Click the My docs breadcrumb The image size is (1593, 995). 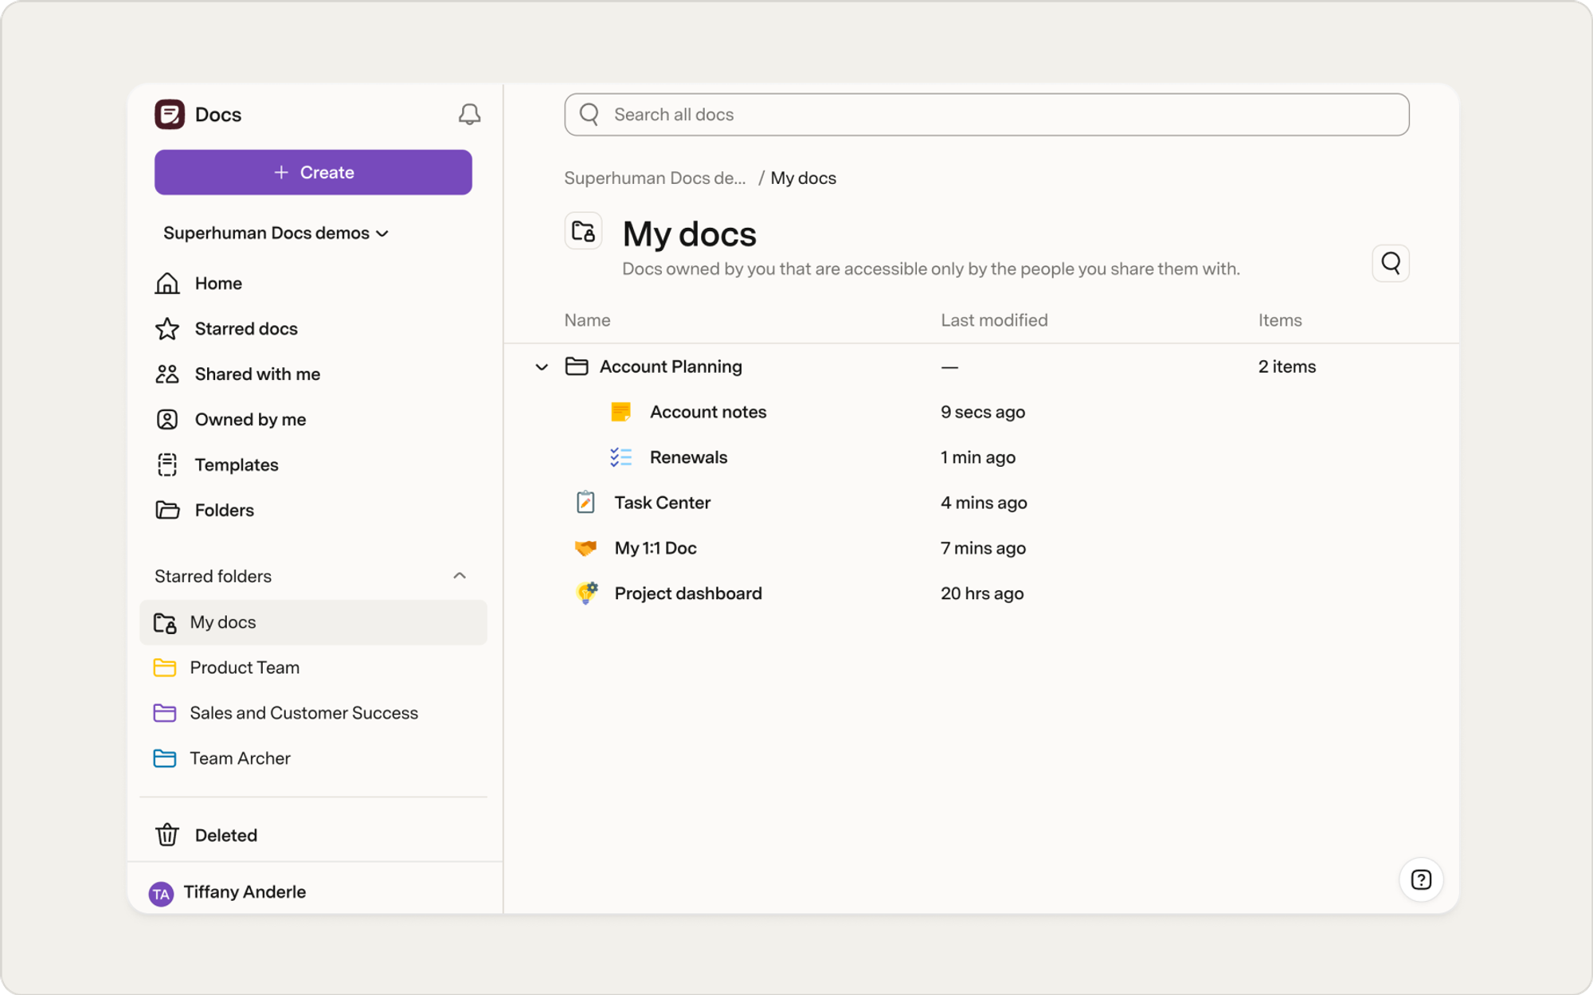click(803, 178)
